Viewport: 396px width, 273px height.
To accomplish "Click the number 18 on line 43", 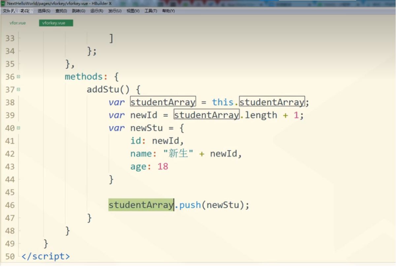I will [163, 167].
